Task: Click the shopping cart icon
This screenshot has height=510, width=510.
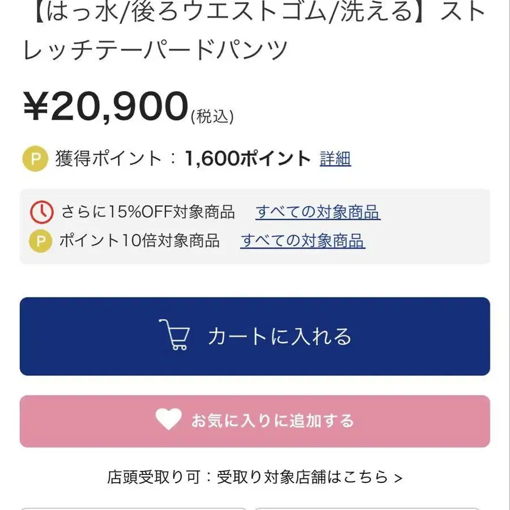Action: (x=174, y=335)
